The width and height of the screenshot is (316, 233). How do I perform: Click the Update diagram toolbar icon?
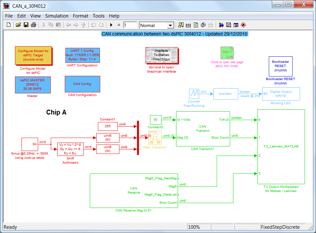tap(196, 25)
